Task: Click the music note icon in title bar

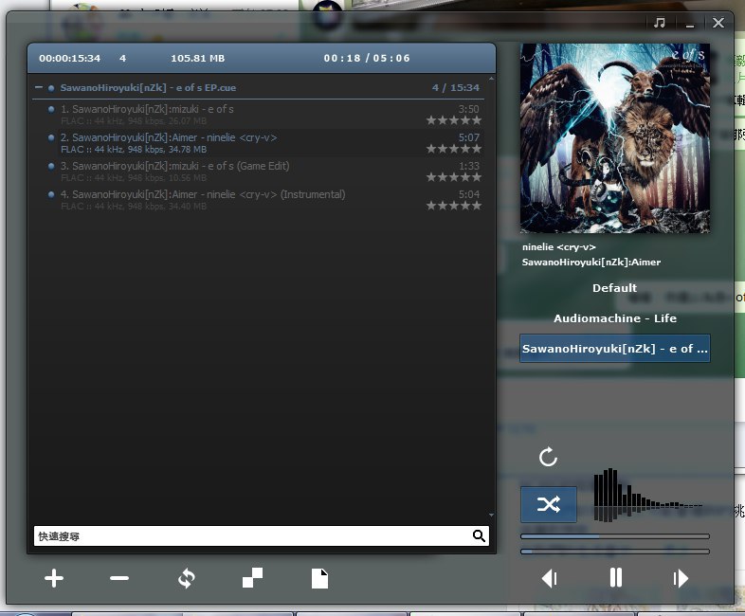Action: (x=660, y=23)
